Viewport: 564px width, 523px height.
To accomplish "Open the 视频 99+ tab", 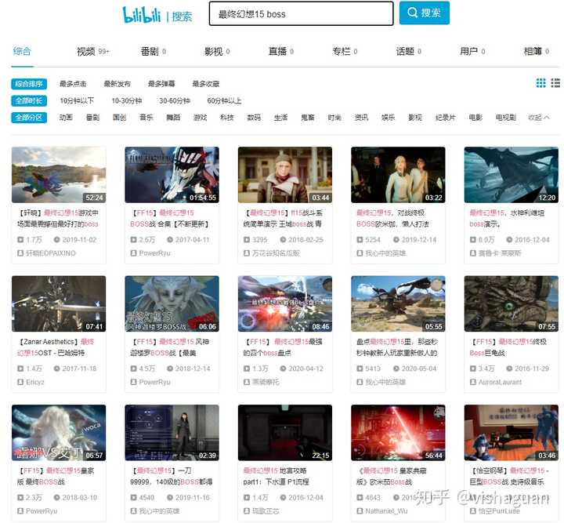I will tap(92, 52).
